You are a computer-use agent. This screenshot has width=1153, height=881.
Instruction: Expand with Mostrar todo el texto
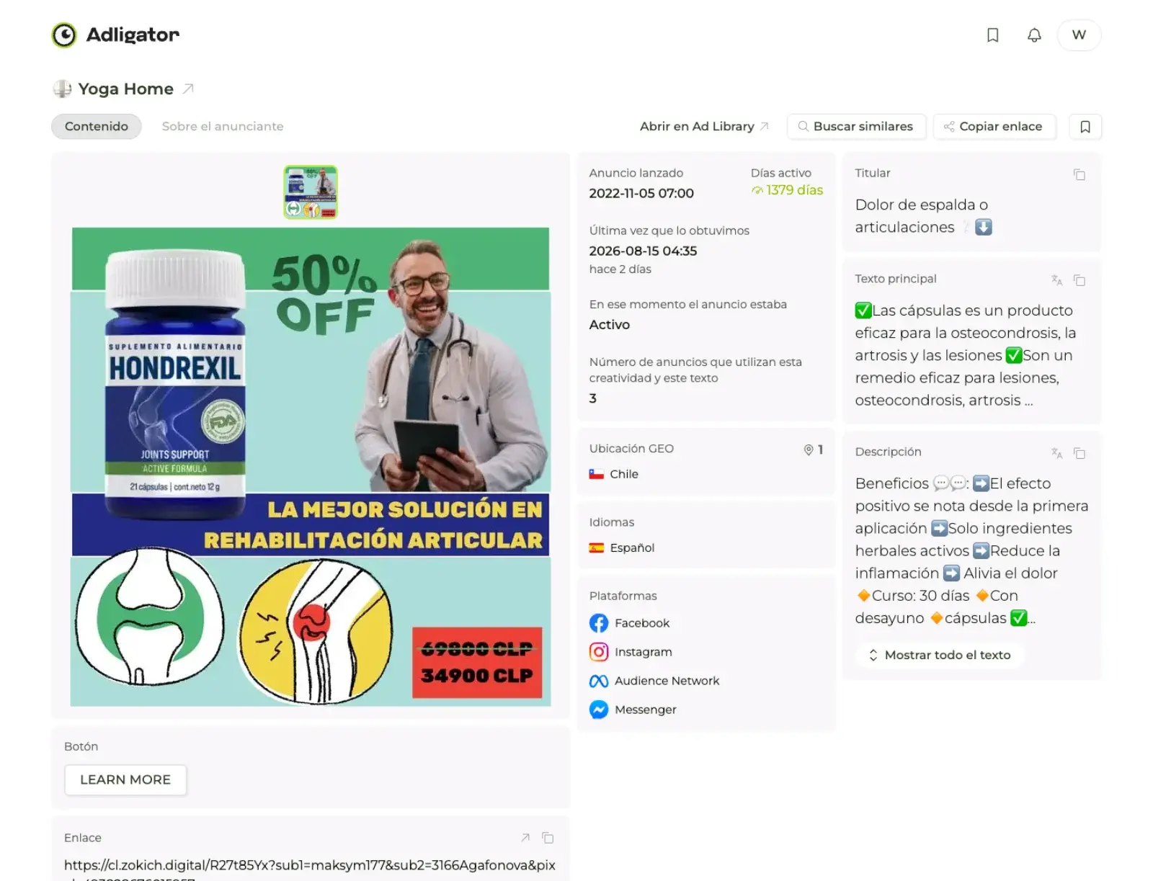940,655
